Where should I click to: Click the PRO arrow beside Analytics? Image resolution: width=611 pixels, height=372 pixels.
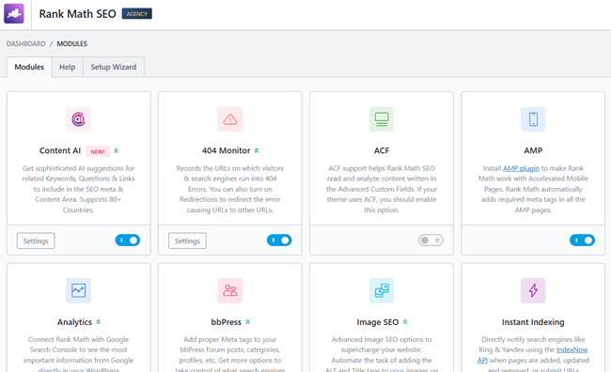click(x=98, y=322)
